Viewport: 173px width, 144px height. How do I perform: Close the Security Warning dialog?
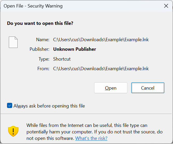pyautogui.click(x=166, y=6)
